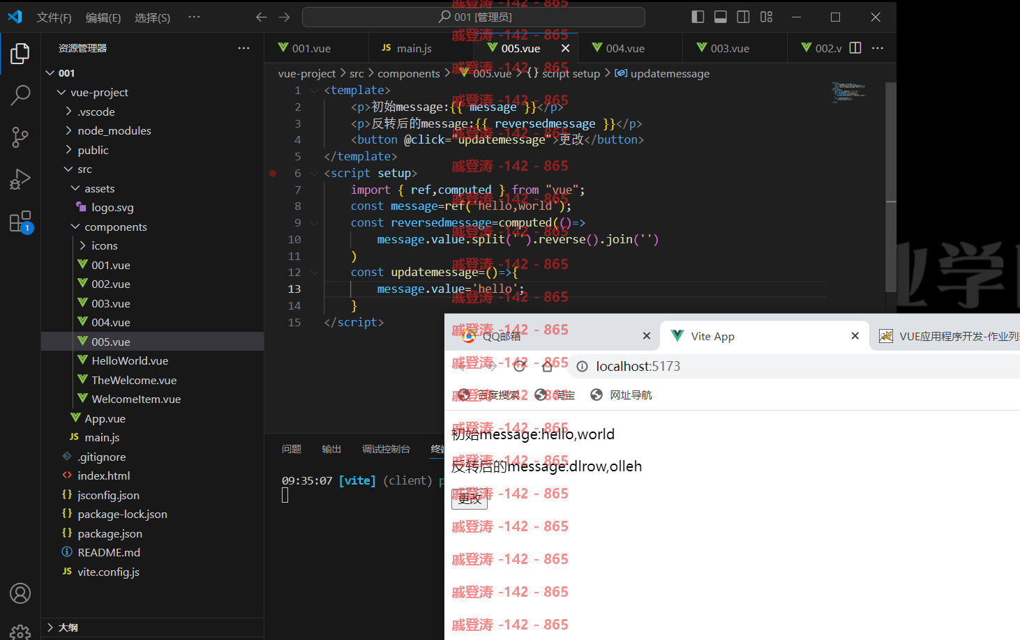The width and height of the screenshot is (1020, 640).
Task: Open HelloWorld.vue in the explorer
Action: (152, 360)
